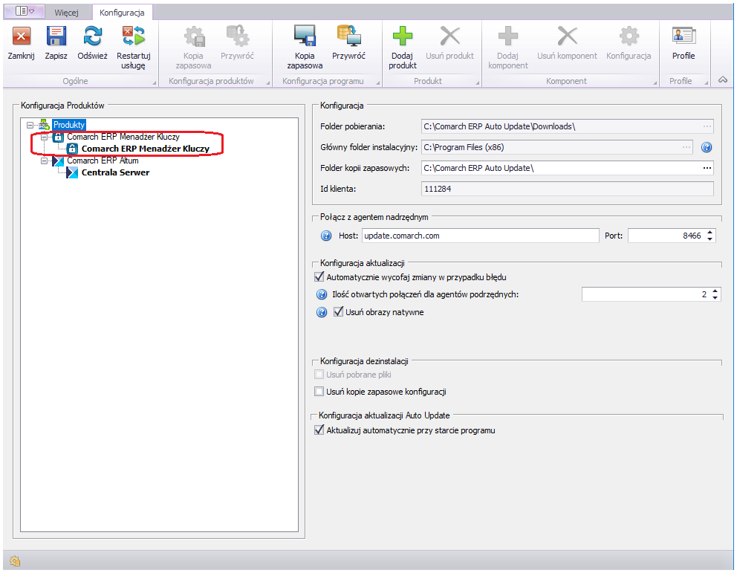Collapse the Produkty tree root node
Viewport: 737px width, 573px height.
click(x=30, y=125)
